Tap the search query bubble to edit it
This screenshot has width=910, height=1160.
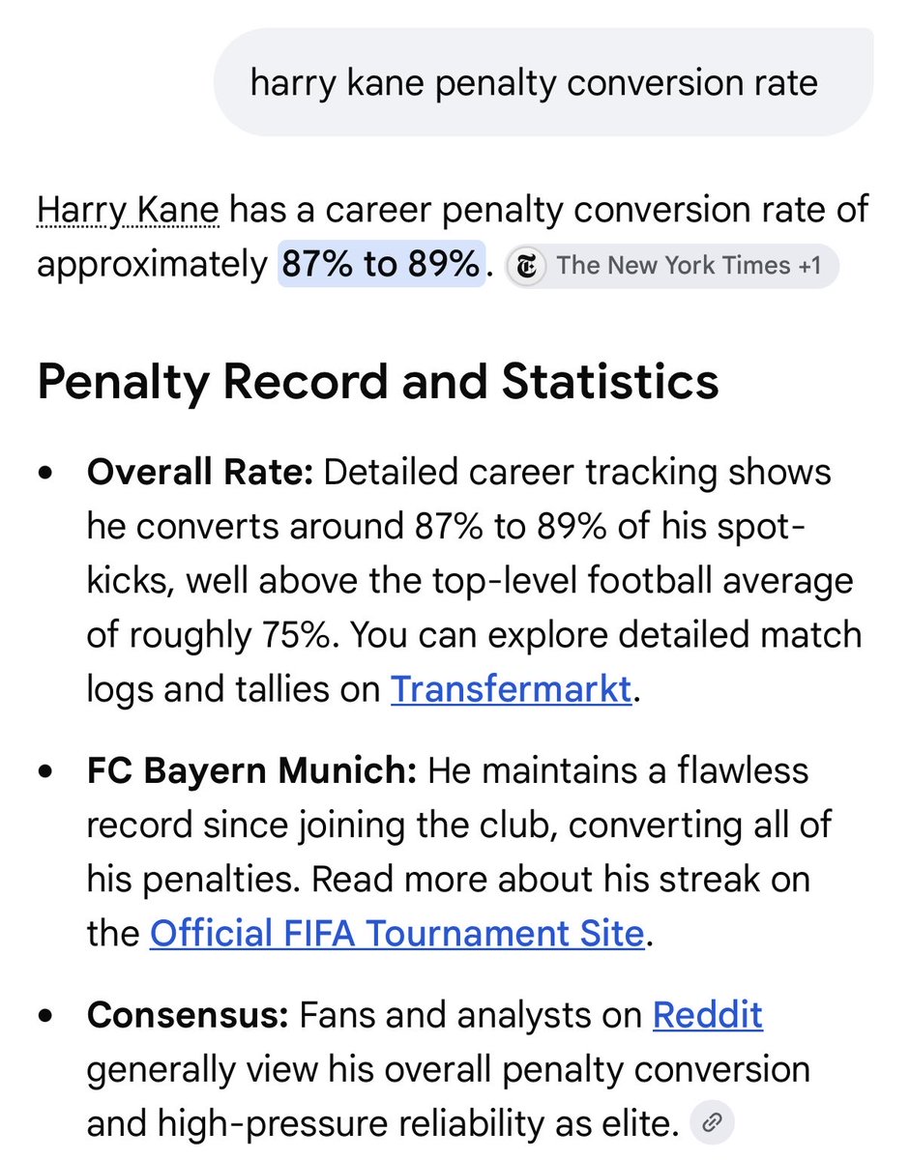543,83
